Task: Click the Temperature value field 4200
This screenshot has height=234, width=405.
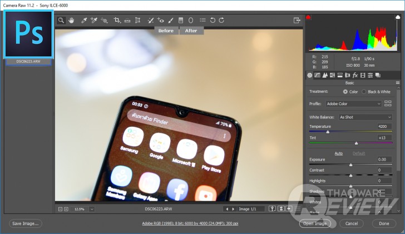Action: tap(384, 126)
